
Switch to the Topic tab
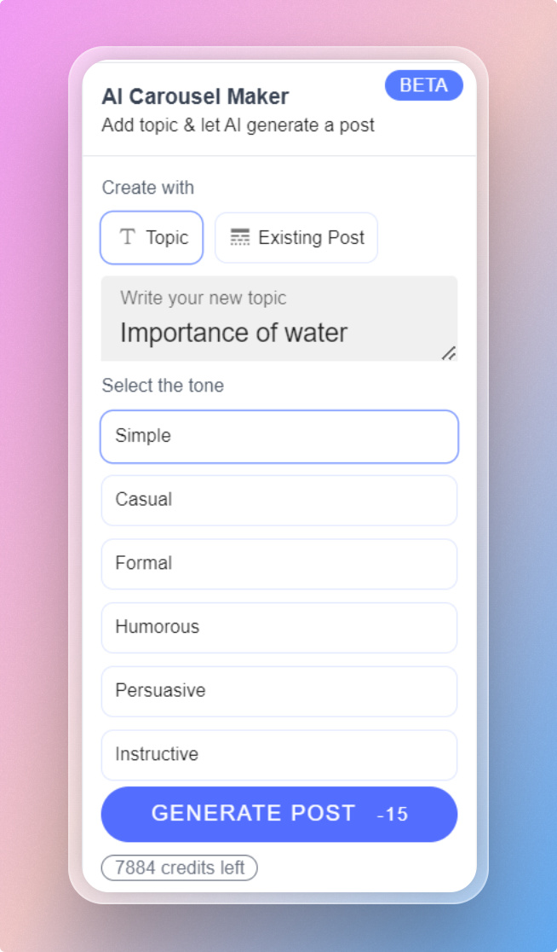[151, 237]
